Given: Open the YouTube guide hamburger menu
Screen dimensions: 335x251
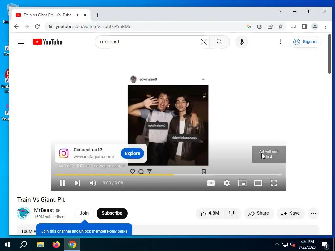Looking at the screenshot, I should [x=21, y=42].
